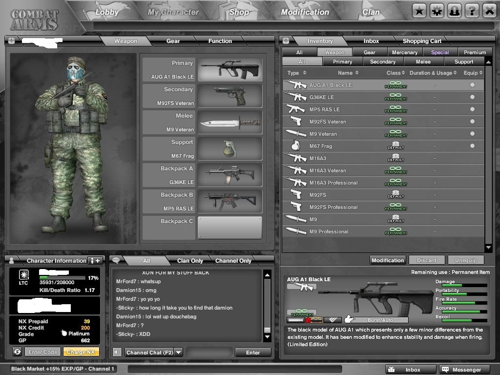The width and height of the screenshot is (500, 375).
Task: Click the inventory panel drum icon
Action: (286, 41)
